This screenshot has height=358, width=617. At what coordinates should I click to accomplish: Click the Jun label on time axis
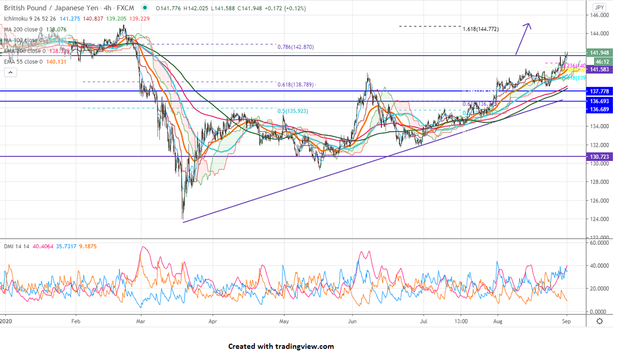[352, 322]
